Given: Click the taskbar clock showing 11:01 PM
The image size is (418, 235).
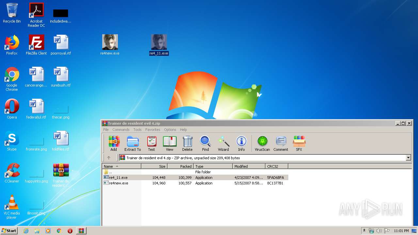Looking at the screenshot, I should [x=401, y=231].
